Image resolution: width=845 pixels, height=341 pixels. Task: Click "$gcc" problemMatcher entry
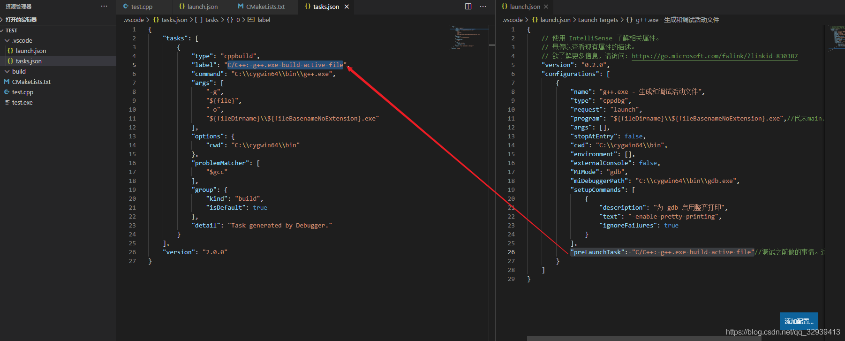click(x=217, y=172)
